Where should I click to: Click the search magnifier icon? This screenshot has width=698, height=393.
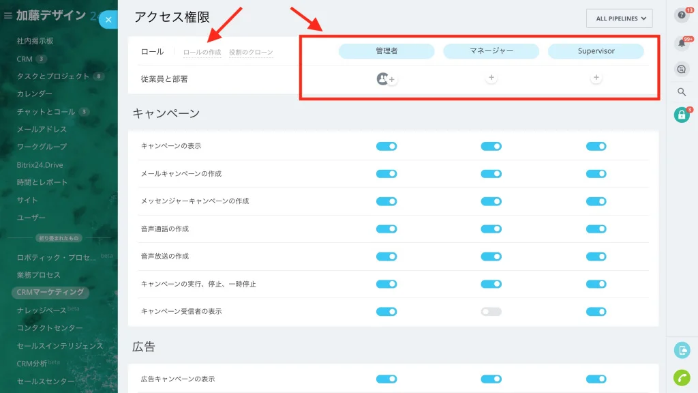pyautogui.click(x=682, y=92)
